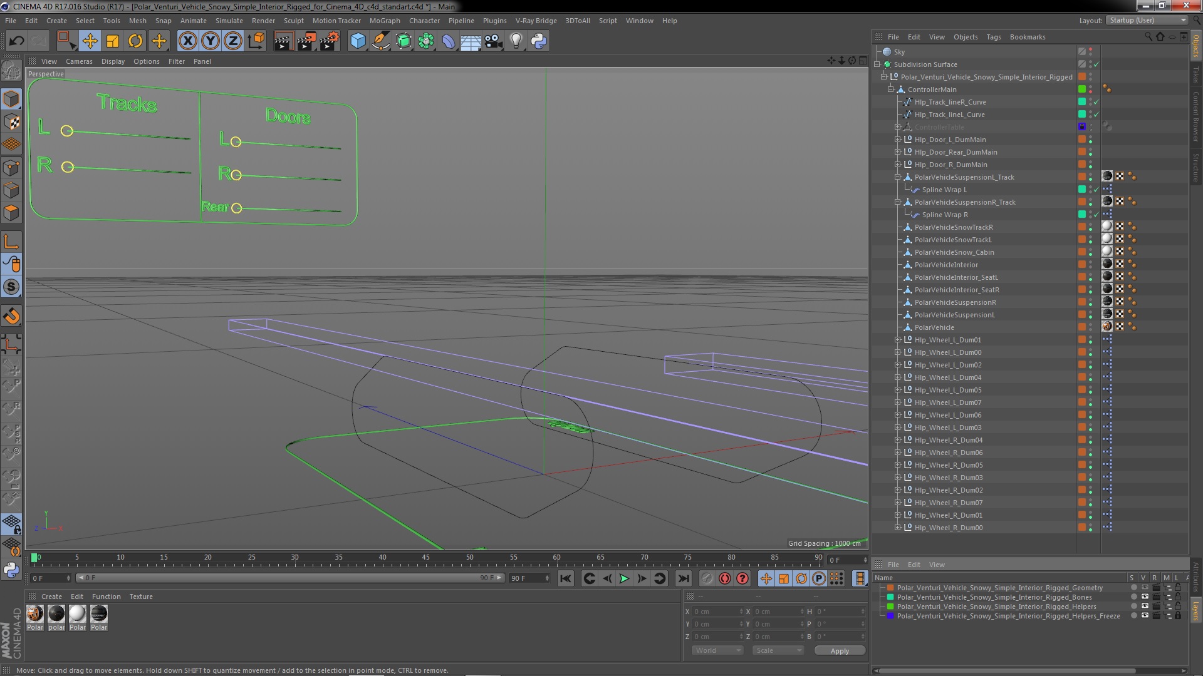Open the Layout dropdown Startup (User)
This screenshot has height=676, width=1203.
1147,20
